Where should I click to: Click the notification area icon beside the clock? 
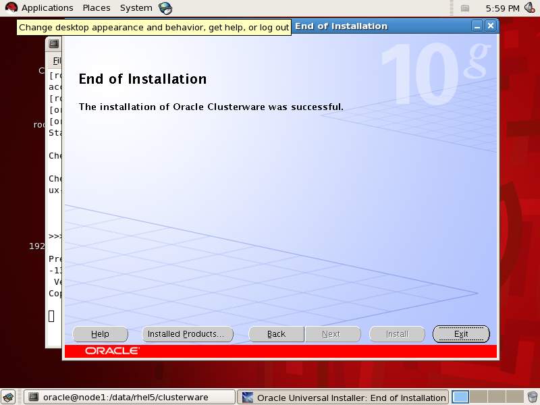coord(465,8)
